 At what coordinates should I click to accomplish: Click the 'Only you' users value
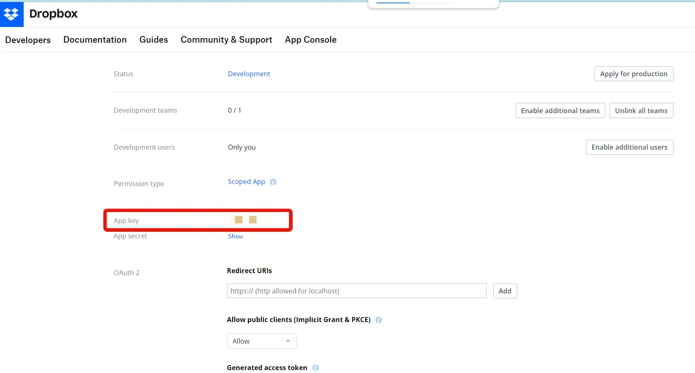[x=242, y=147]
